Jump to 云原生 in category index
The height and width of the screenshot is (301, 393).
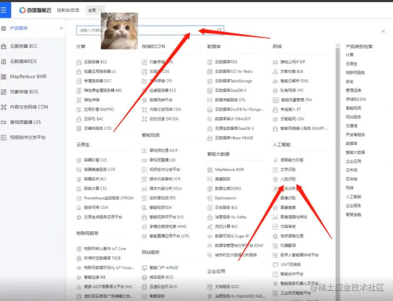352,64
